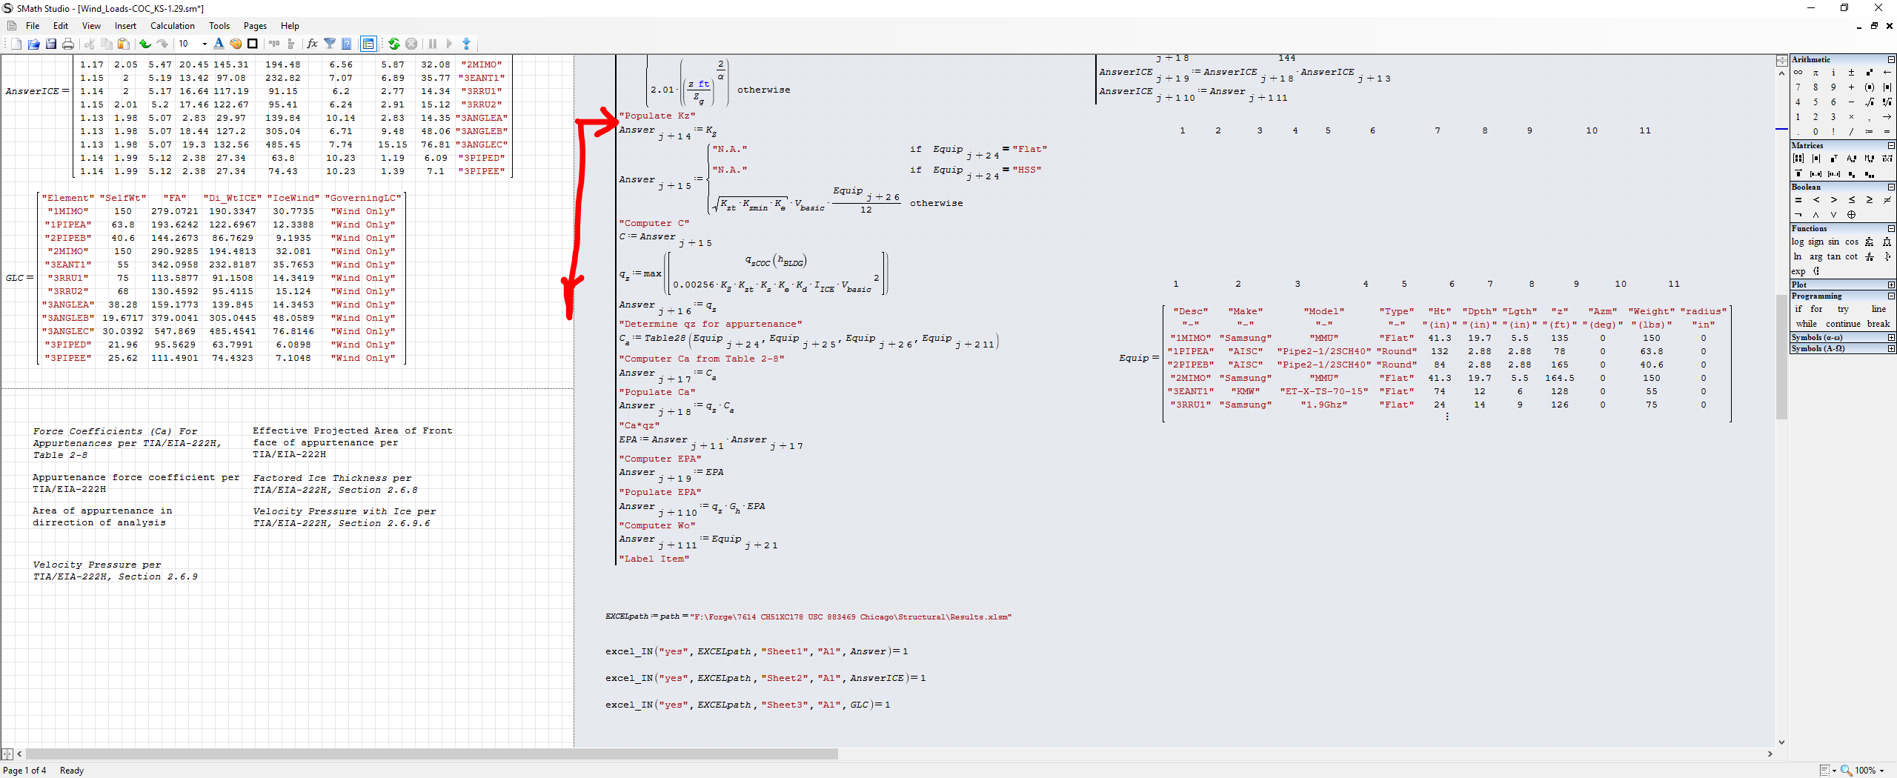
Task: Toggle the region border button in toolbar
Action: pos(253,44)
